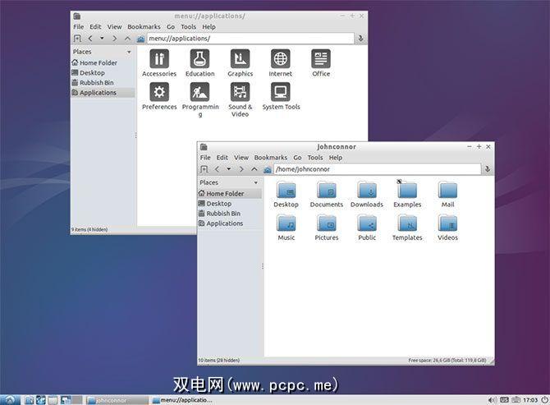The width and height of the screenshot is (550, 405).
Task: Go up to parent folder in johnconnor window
Action: (x=254, y=169)
